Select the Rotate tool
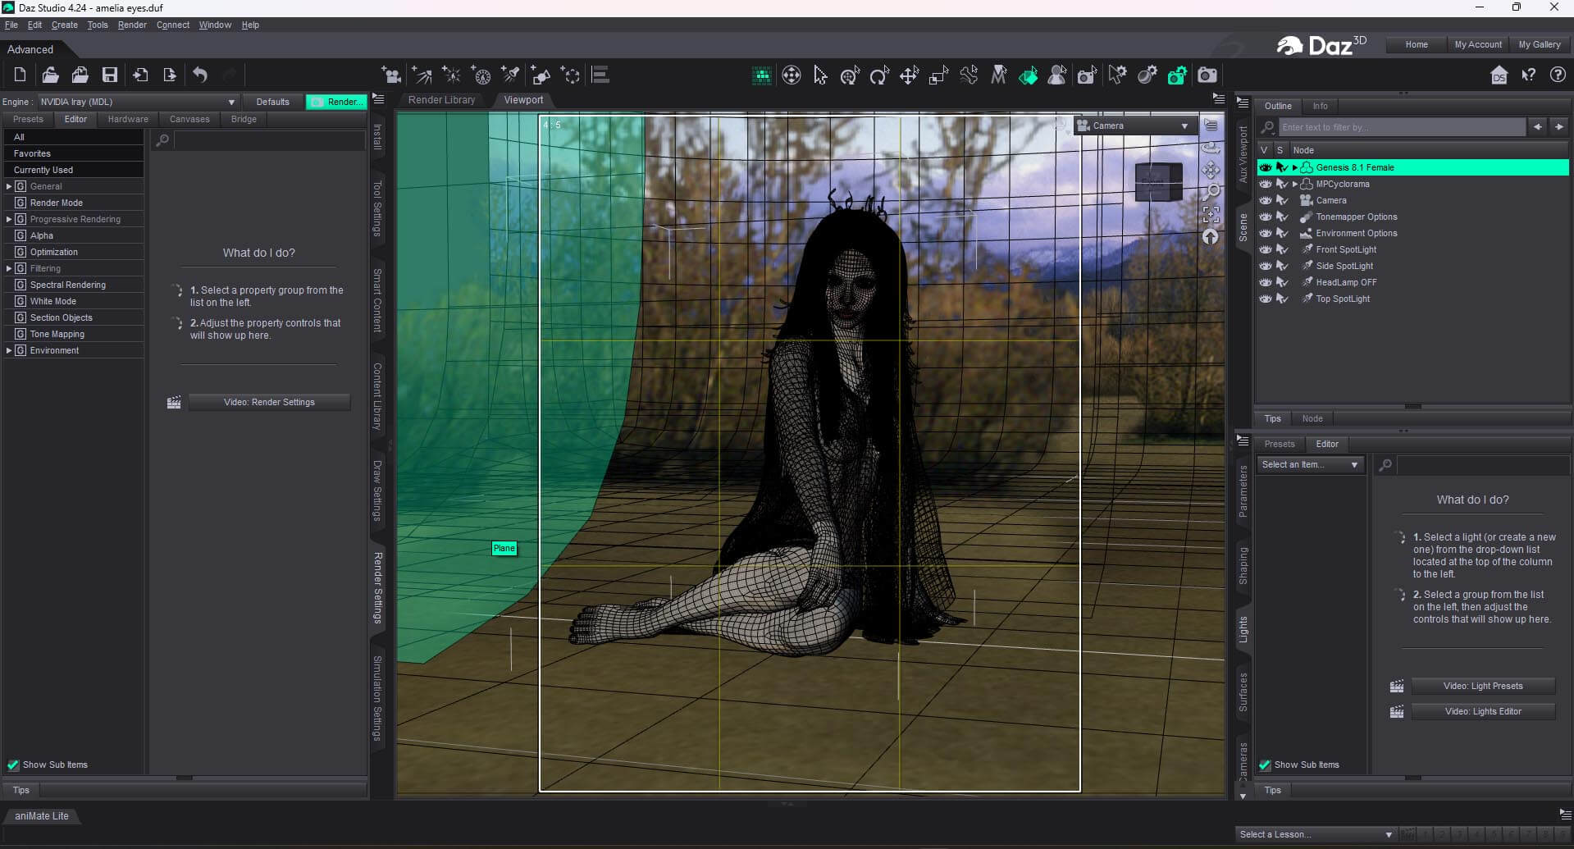This screenshot has height=849, width=1574. coord(879,75)
